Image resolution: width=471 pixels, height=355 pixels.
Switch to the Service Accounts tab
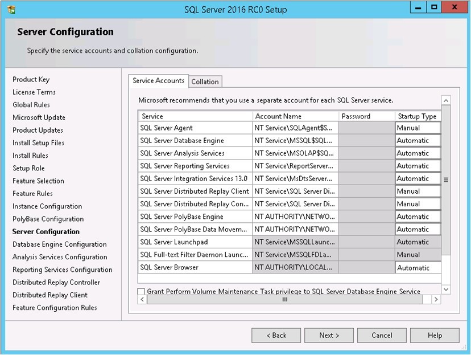[x=158, y=80]
